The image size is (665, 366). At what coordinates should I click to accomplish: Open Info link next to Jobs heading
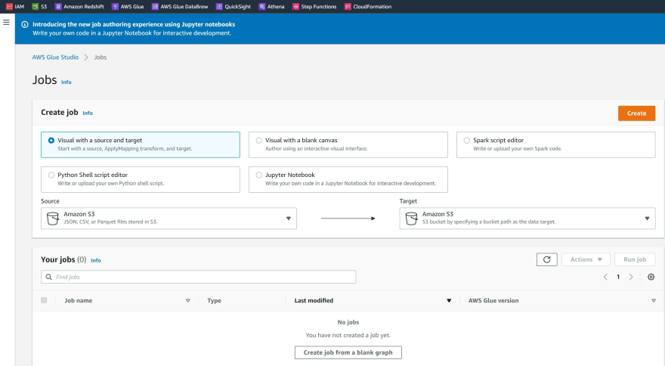(66, 82)
